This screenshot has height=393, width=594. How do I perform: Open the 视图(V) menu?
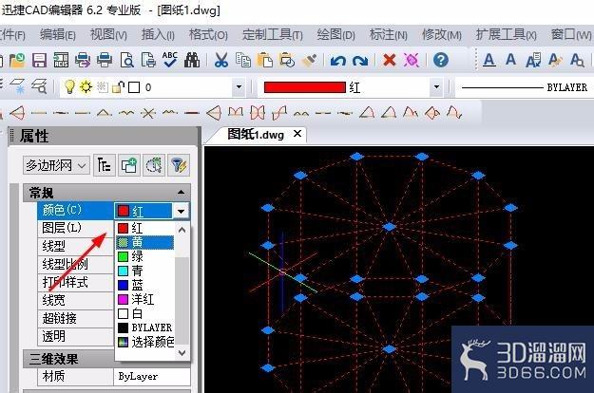[108, 35]
